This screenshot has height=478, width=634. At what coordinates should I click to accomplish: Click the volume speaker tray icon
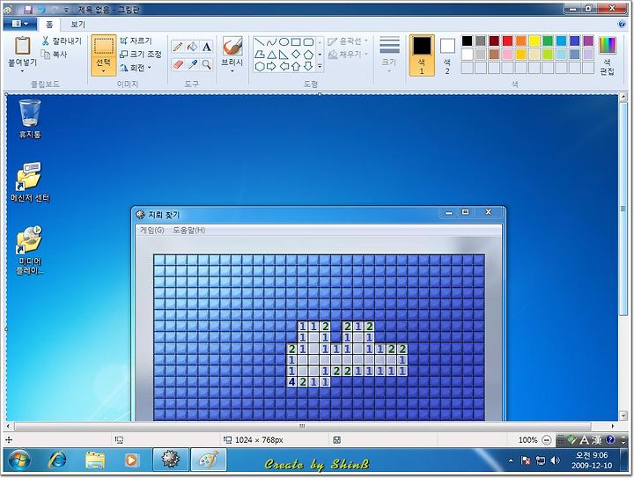coord(555,460)
